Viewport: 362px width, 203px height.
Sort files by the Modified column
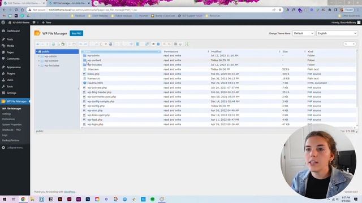(x=216, y=51)
